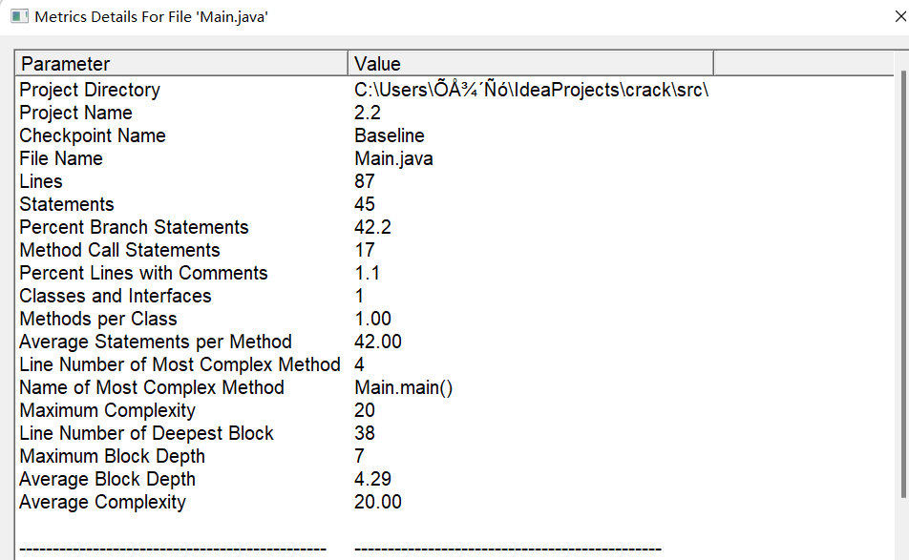Select the Statements row

pos(67,204)
